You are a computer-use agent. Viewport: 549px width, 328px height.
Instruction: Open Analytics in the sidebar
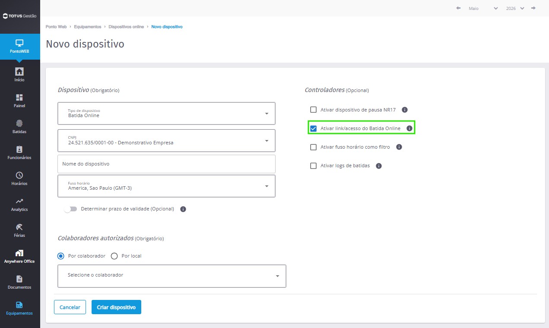point(19,204)
